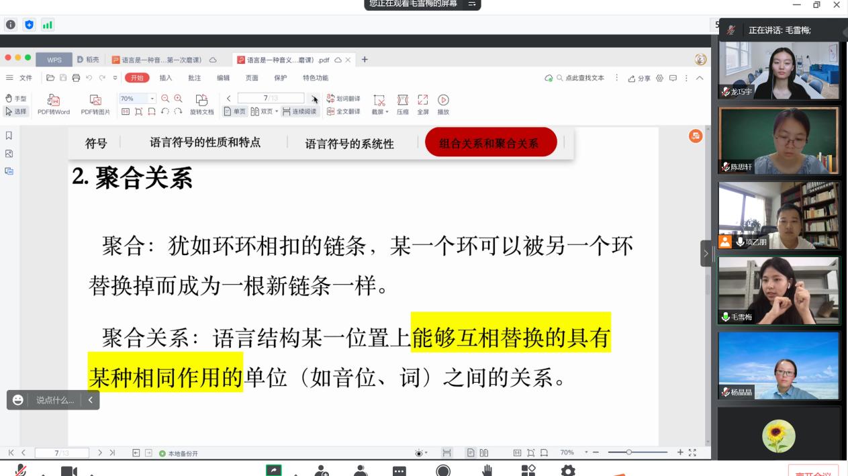Click the PDF转Word conversion icon
Viewport: 848px width, 476px height.
(x=53, y=100)
